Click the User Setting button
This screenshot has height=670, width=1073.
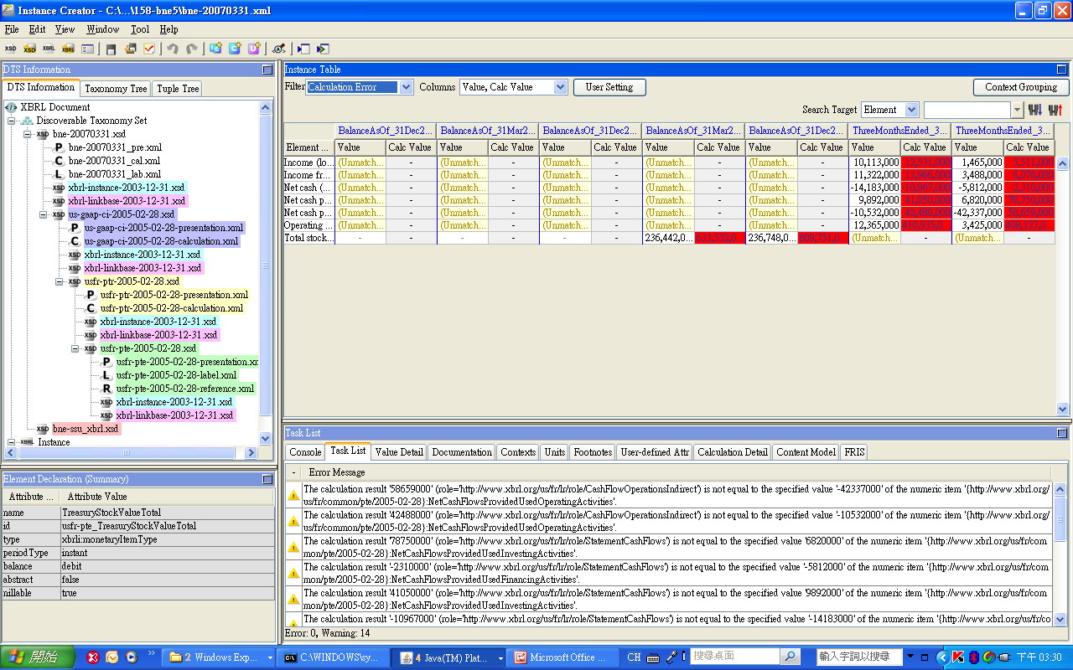[609, 87]
